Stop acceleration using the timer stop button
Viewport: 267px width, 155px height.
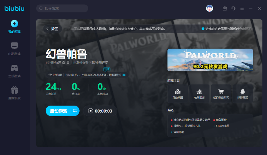coord(90,111)
